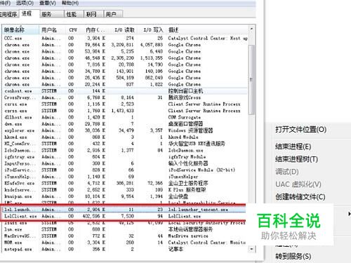Select chrome.exe using 20,244 K memory
This screenshot has width=351, height=263.
point(125,84)
